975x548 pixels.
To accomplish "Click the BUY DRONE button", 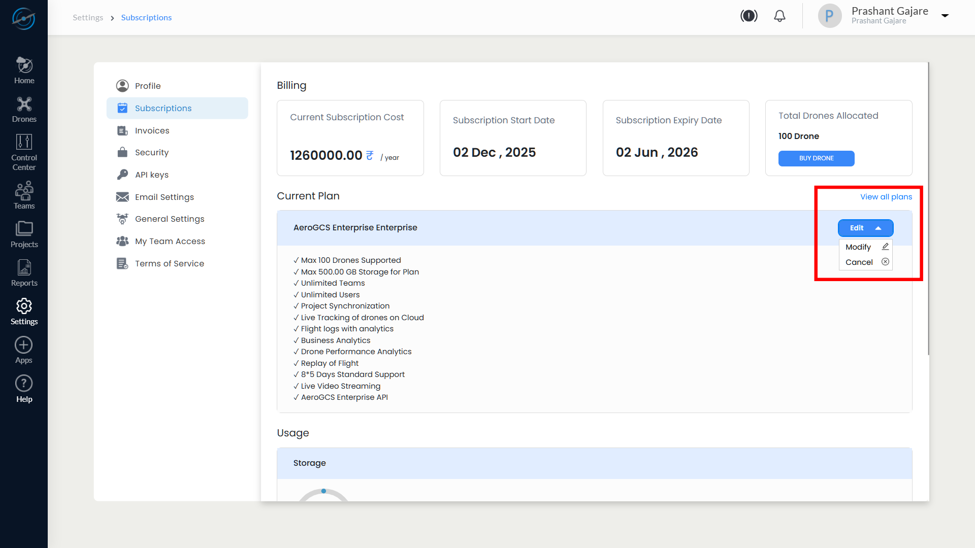I will click(816, 158).
